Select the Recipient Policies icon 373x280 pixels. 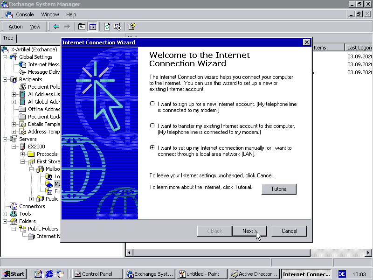tap(22, 87)
